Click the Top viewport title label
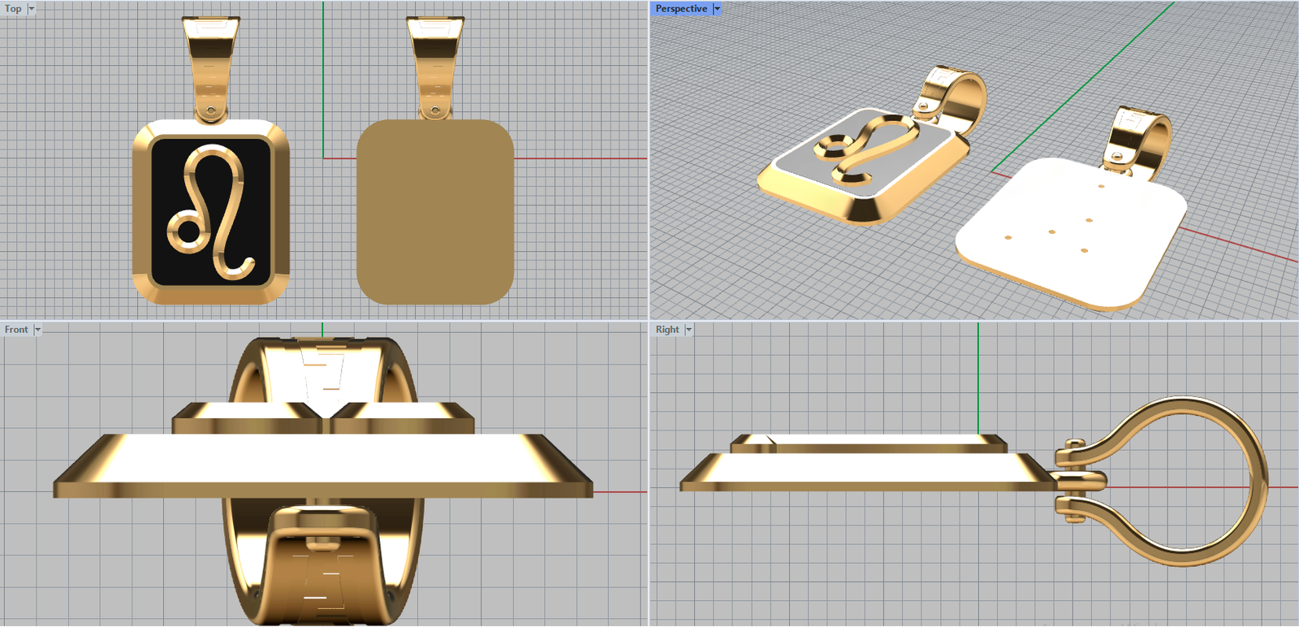Screen dimensions: 1299x627 (x=13, y=9)
